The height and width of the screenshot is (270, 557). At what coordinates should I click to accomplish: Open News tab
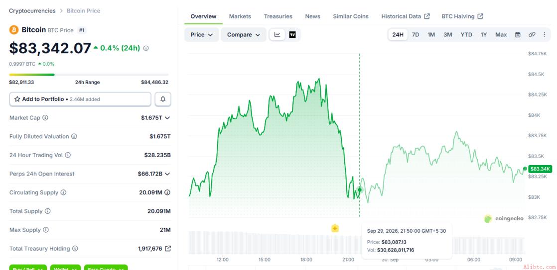click(x=312, y=16)
